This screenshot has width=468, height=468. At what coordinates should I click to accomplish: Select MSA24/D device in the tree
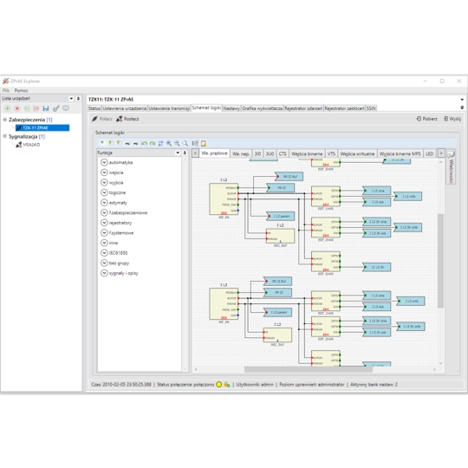[31, 145]
